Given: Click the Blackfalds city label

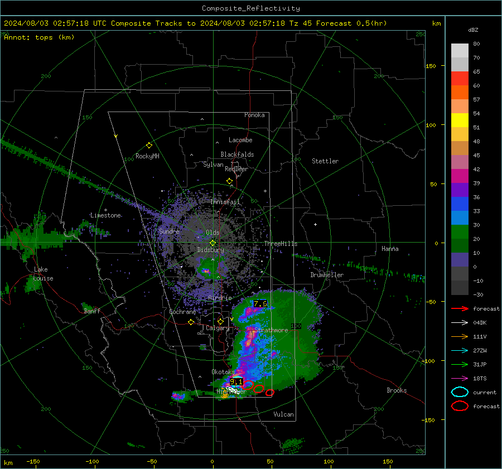Looking at the screenshot, I should point(237,154).
